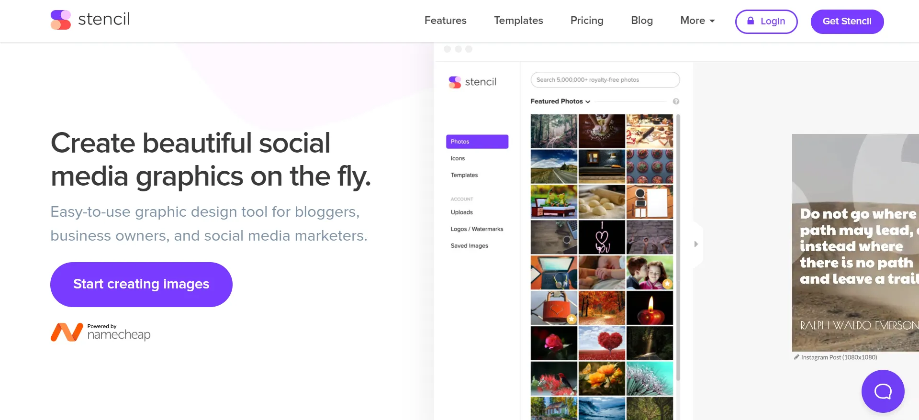Select the lit candle photo thumbnail
The height and width of the screenshot is (420, 919).
coord(650,308)
